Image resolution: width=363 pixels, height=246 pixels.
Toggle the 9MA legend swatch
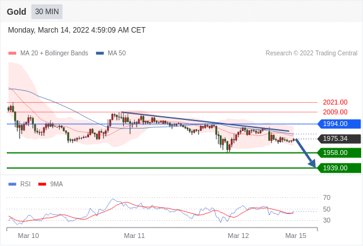tap(42, 184)
